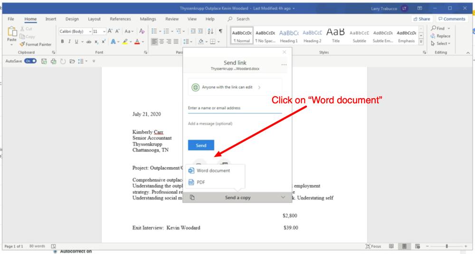
Task: Switch to Web Layout view in status bar
Action: pyautogui.click(x=418, y=246)
